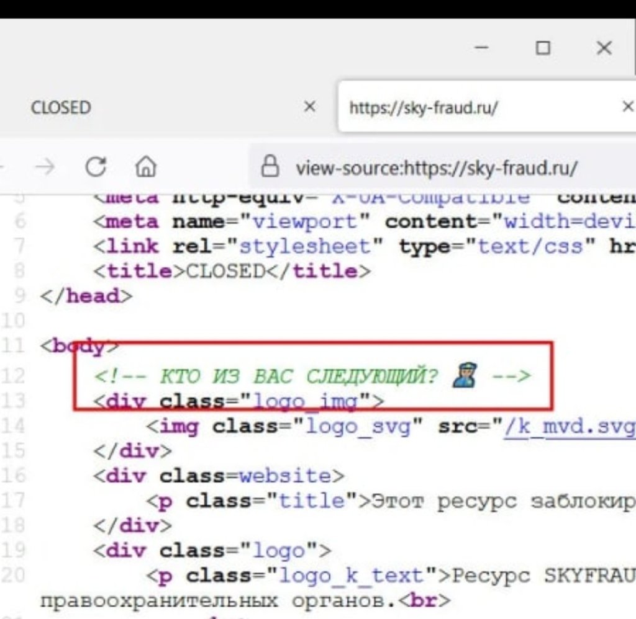636x619 pixels.
Task: Close the browser window
Action: click(604, 48)
